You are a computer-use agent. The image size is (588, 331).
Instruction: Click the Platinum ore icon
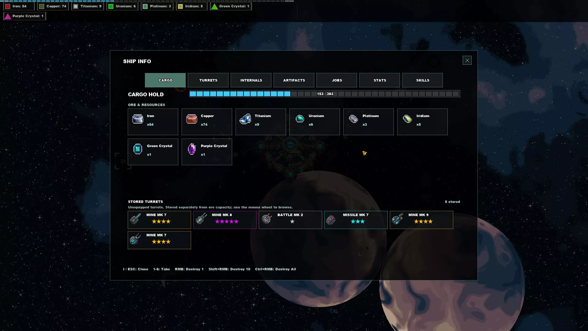click(x=353, y=119)
